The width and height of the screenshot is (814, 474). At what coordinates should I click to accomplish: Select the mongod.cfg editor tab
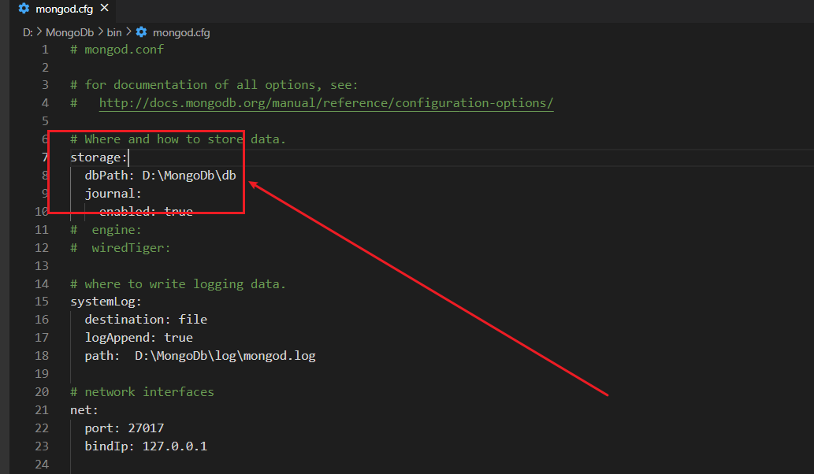[63, 9]
